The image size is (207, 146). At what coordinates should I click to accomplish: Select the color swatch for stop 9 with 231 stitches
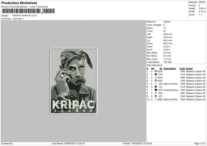click(x=156, y=96)
